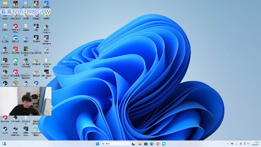Open the PUBG helmet desktop shortcut
This screenshot has width=261, height=147.
pyautogui.click(x=15, y=129)
